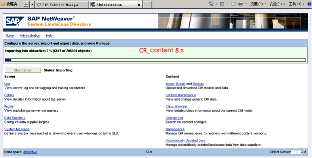This screenshot has width=312, height=158.
Task: Close the Administration tab
Action: point(139,5)
